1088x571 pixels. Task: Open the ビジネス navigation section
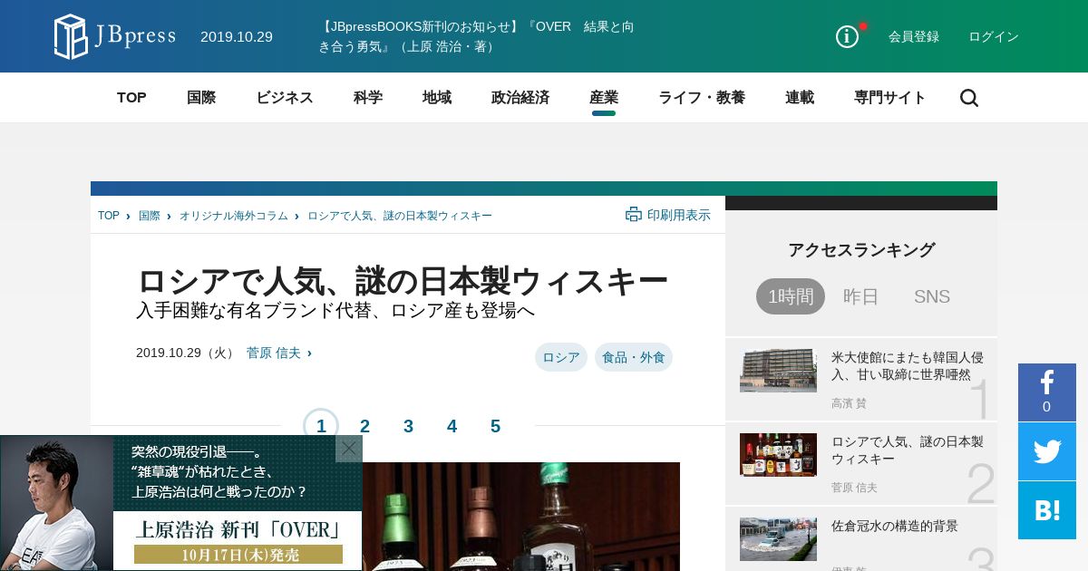click(285, 98)
